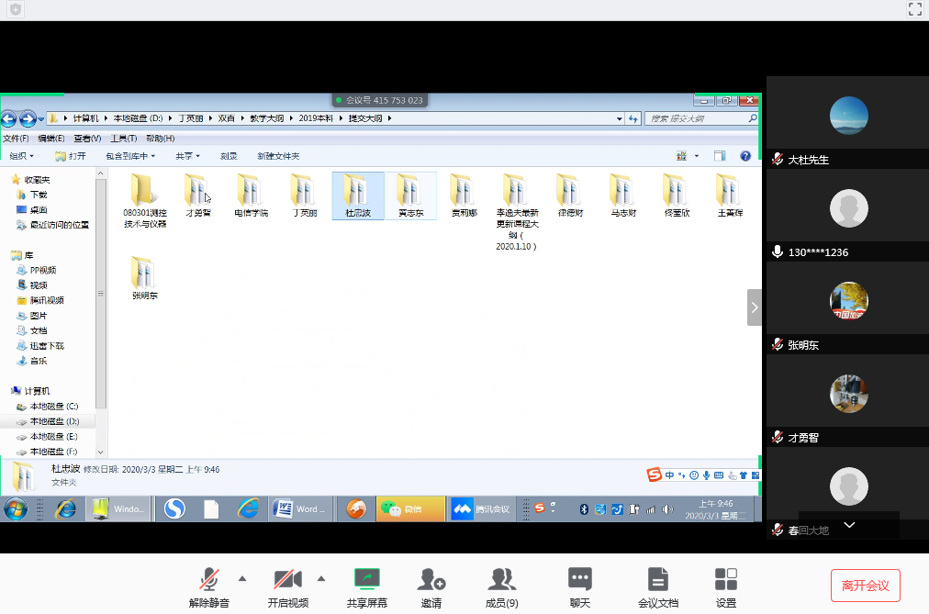The image size is (929, 614).
Task: Select 本地磁盘 (E:) in the sidebar
Action: [48, 436]
